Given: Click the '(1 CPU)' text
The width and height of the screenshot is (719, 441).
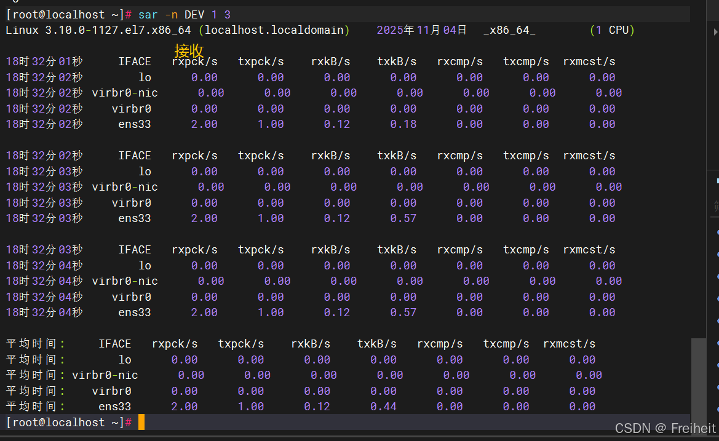Looking at the screenshot, I should [612, 30].
